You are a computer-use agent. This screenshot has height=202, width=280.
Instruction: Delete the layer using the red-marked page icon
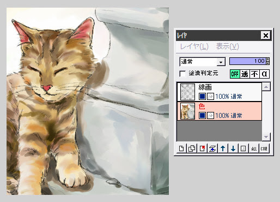202,148
